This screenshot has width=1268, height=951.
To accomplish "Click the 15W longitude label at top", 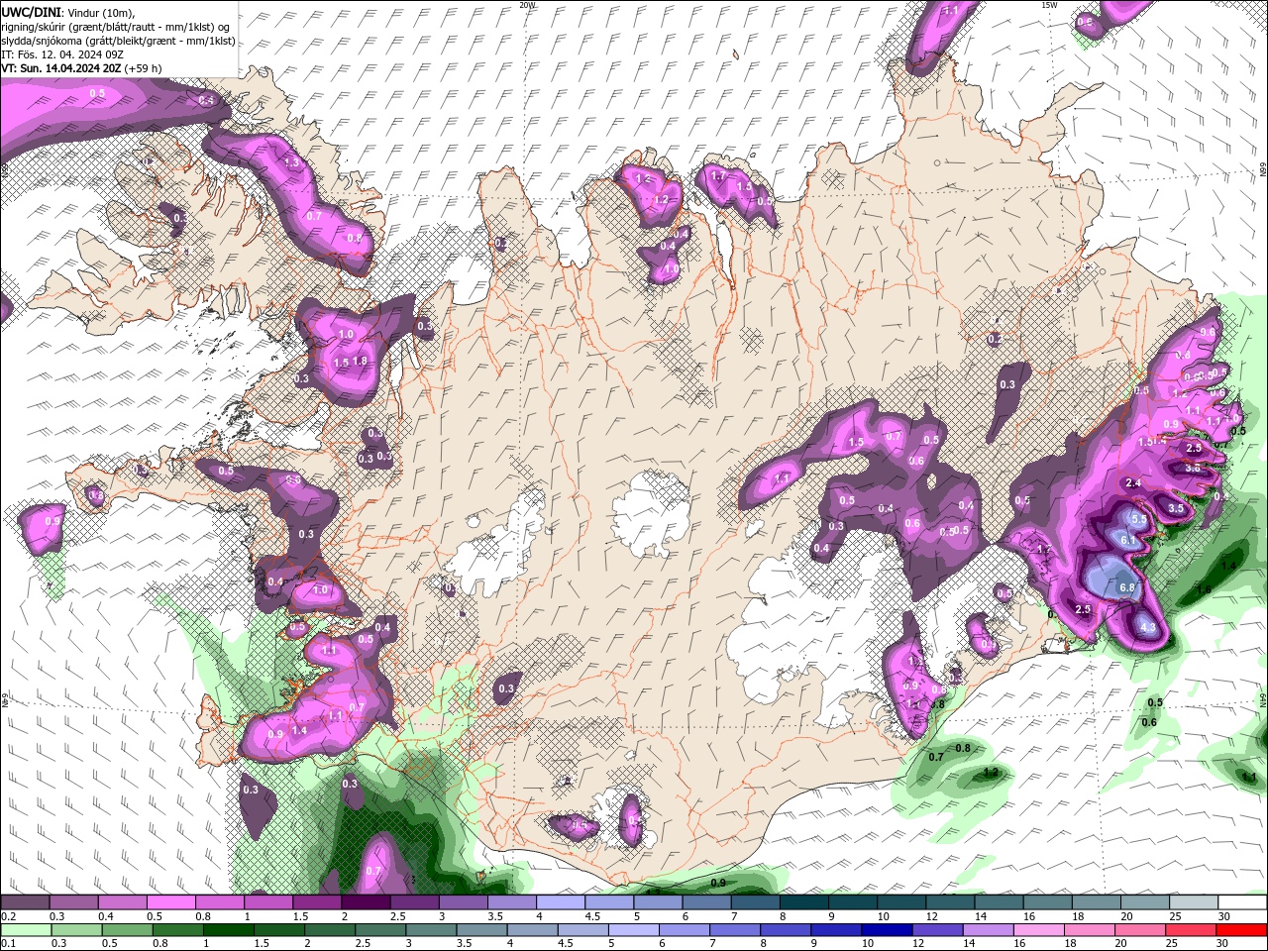I will (1050, 5).
